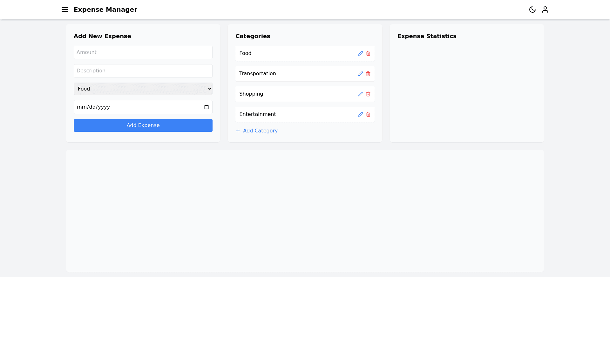Open the hamburger menu

pos(65,10)
